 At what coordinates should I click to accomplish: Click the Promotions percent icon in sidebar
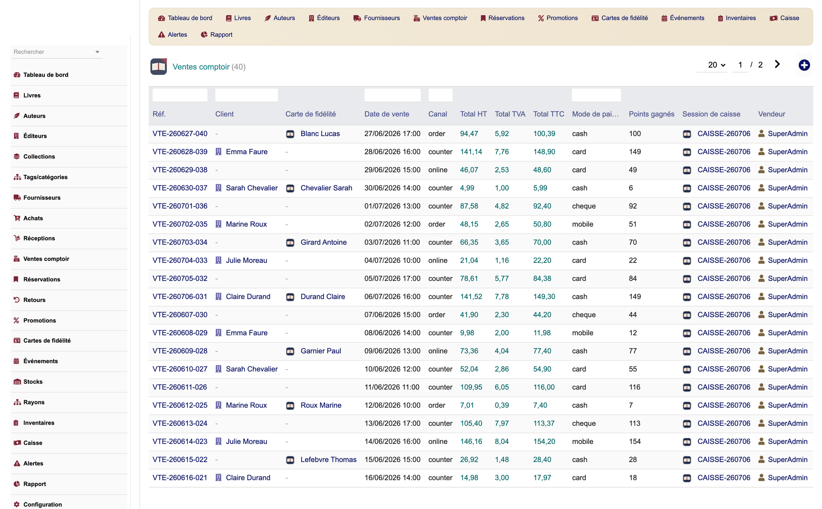click(16, 321)
